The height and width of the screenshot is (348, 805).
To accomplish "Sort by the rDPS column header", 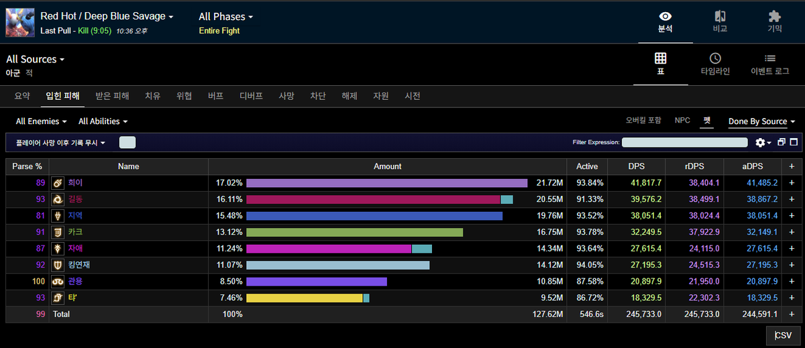I will pos(694,166).
